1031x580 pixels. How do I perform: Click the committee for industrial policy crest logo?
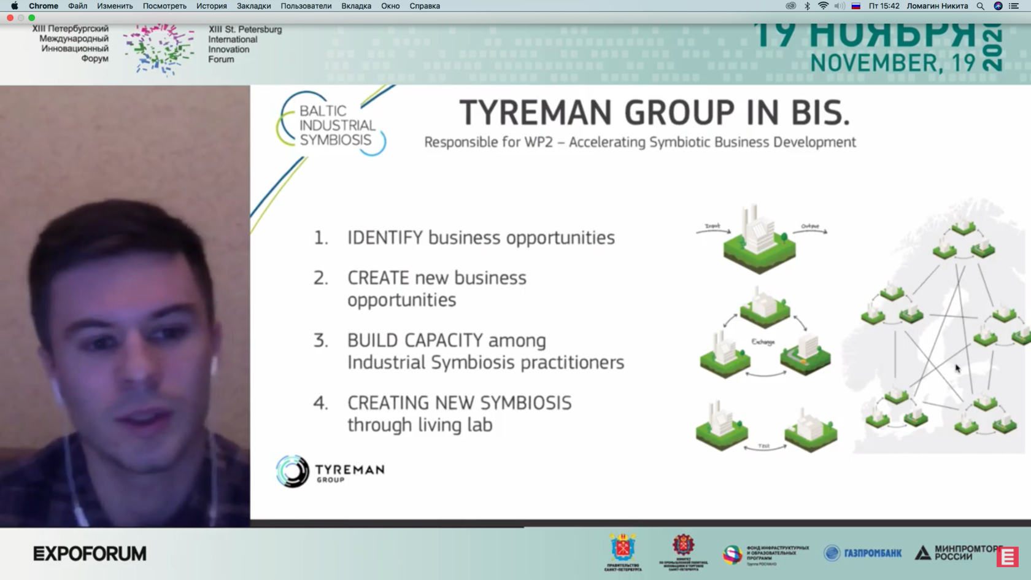683,552
